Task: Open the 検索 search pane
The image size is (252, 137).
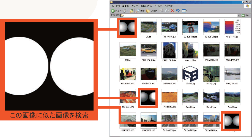Action: 140,11
